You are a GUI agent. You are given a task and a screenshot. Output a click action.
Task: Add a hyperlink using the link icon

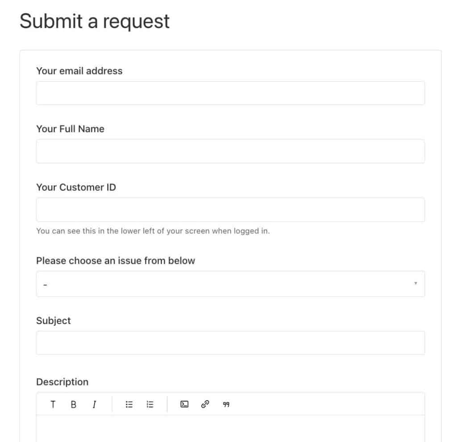click(205, 405)
